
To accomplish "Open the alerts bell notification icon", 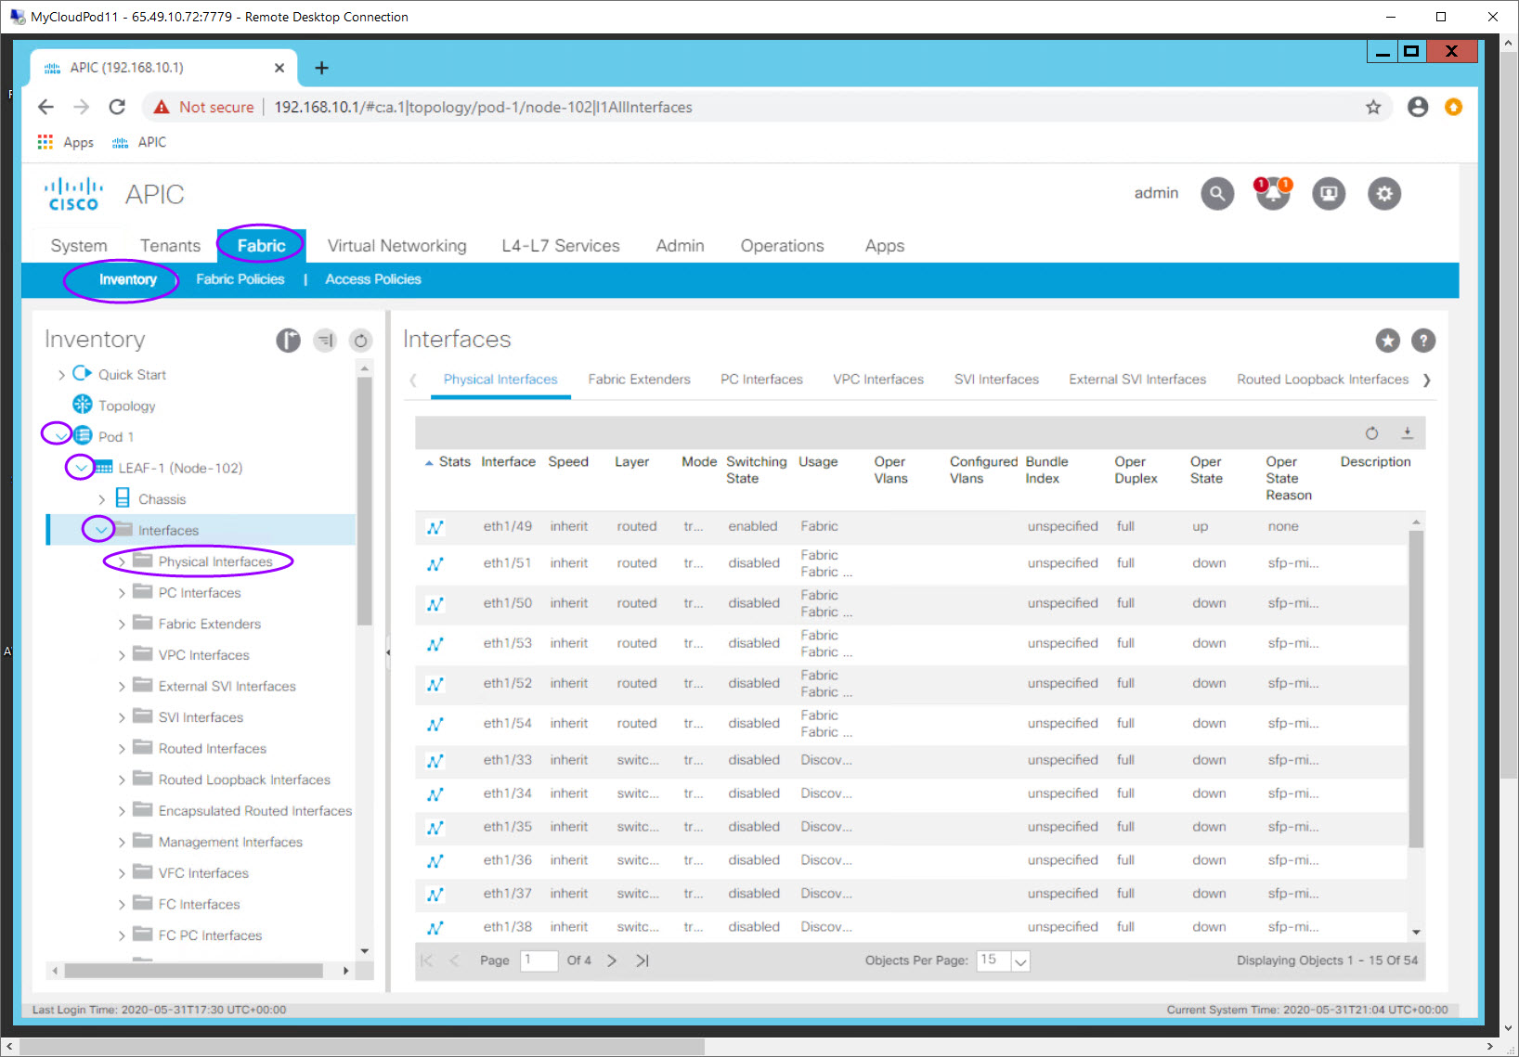I will pos(1273,194).
